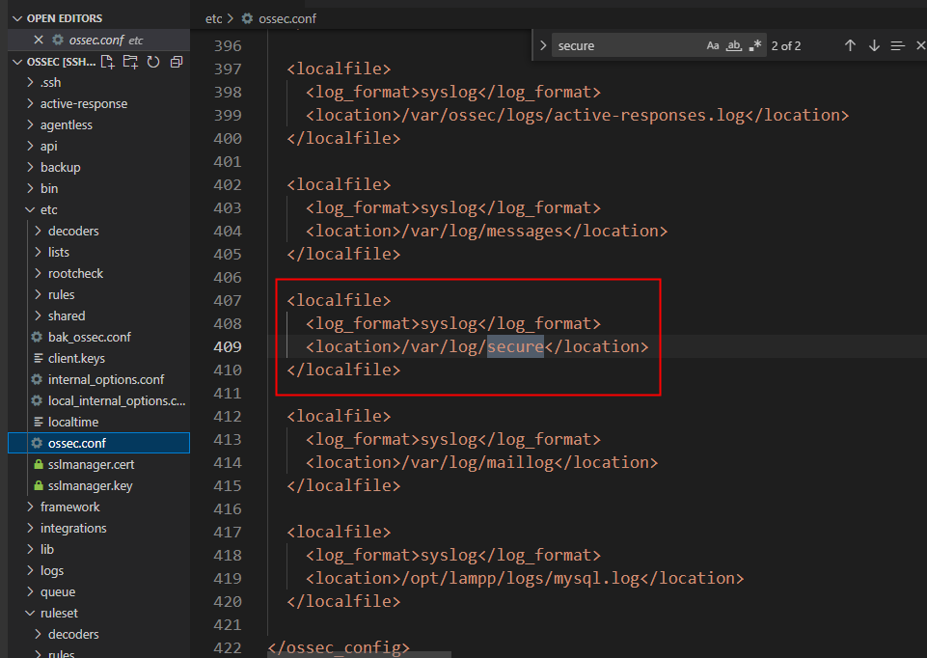
Task: Open internal_options.conf file
Action: pyautogui.click(x=106, y=379)
